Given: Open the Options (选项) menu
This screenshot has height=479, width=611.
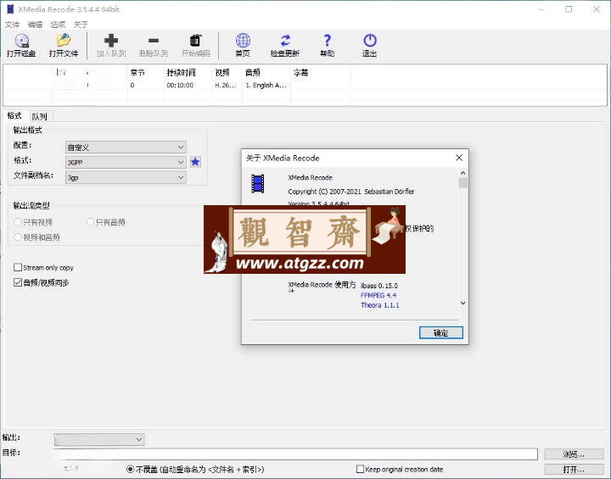Looking at the screenshot, I should (x=58, y=25).
